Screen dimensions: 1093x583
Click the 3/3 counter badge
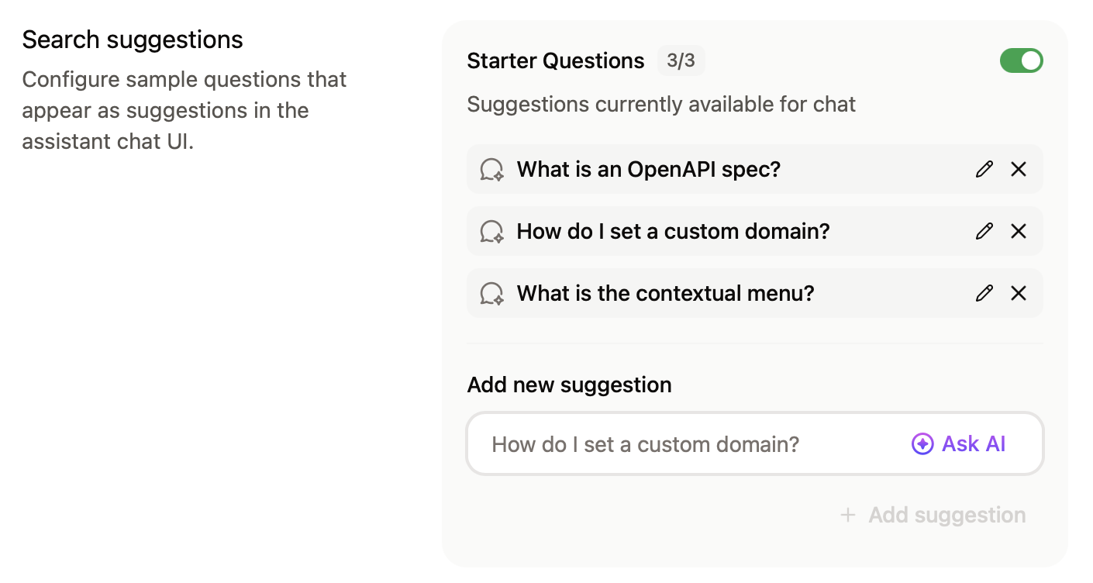pyautogui.click(x=681, y=60)
